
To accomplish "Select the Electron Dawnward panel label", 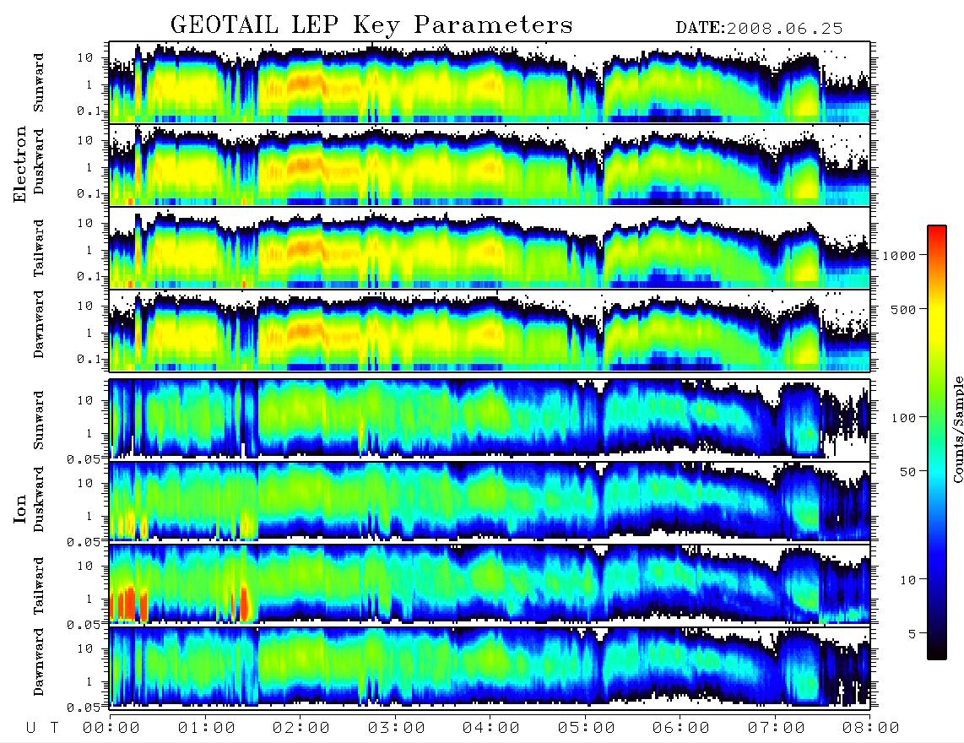I will [39, 324].
